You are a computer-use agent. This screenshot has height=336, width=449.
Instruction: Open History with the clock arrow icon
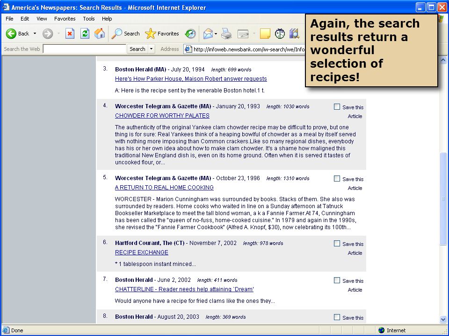[x=190, y=34]
